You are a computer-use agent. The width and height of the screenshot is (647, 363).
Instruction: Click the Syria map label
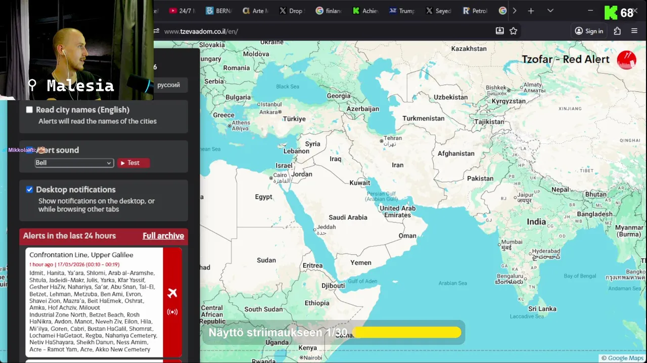(312, 144)
